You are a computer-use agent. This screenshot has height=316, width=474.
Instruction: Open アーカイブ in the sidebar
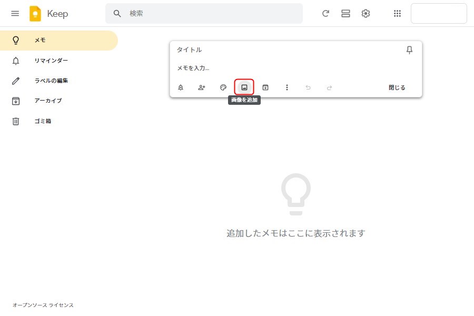tap(48, 101)
